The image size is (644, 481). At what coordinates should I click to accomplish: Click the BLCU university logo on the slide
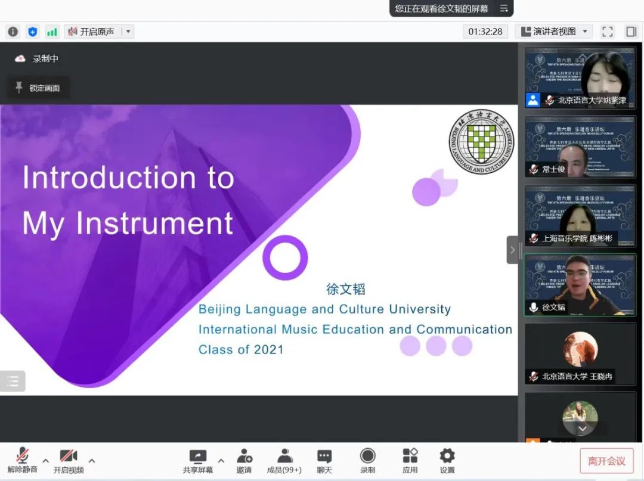click(x=481, y=142)
